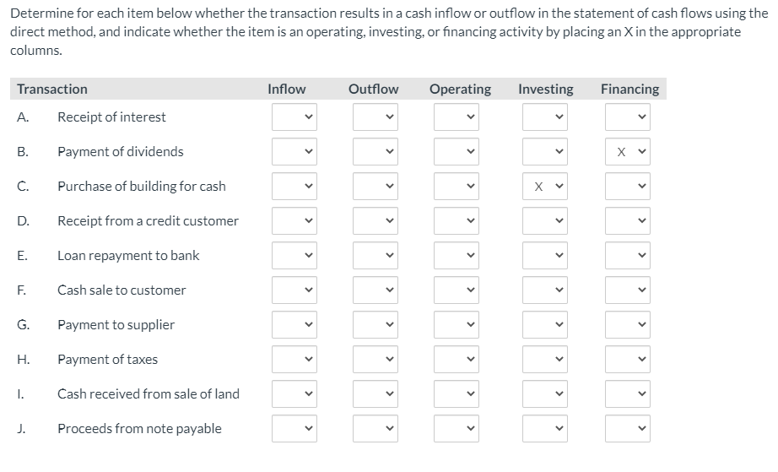The width and height of the screenshot is (778, 472).
Task: Open Operating dropdown for Payment of taxes
Action: pos(457,360)
